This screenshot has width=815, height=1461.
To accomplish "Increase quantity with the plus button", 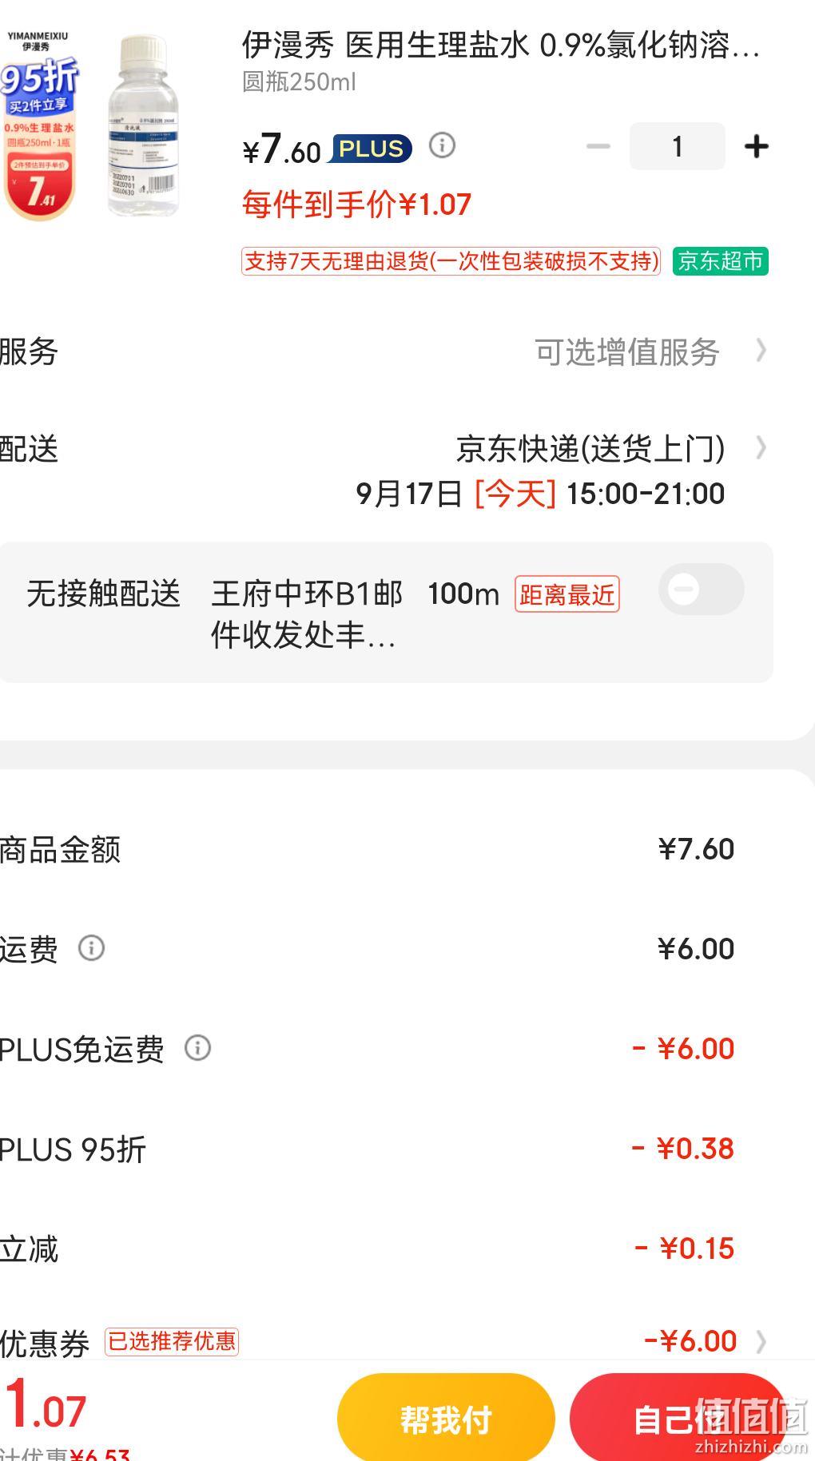I will coord(756,146).
